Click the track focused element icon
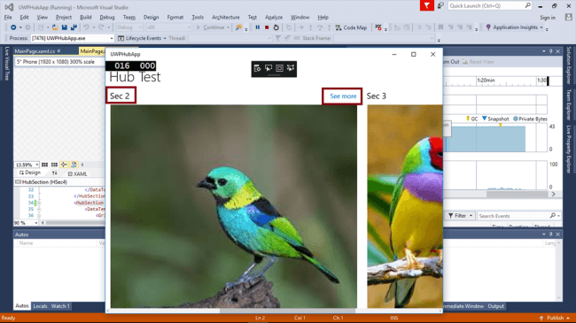 tap(291, 68)
